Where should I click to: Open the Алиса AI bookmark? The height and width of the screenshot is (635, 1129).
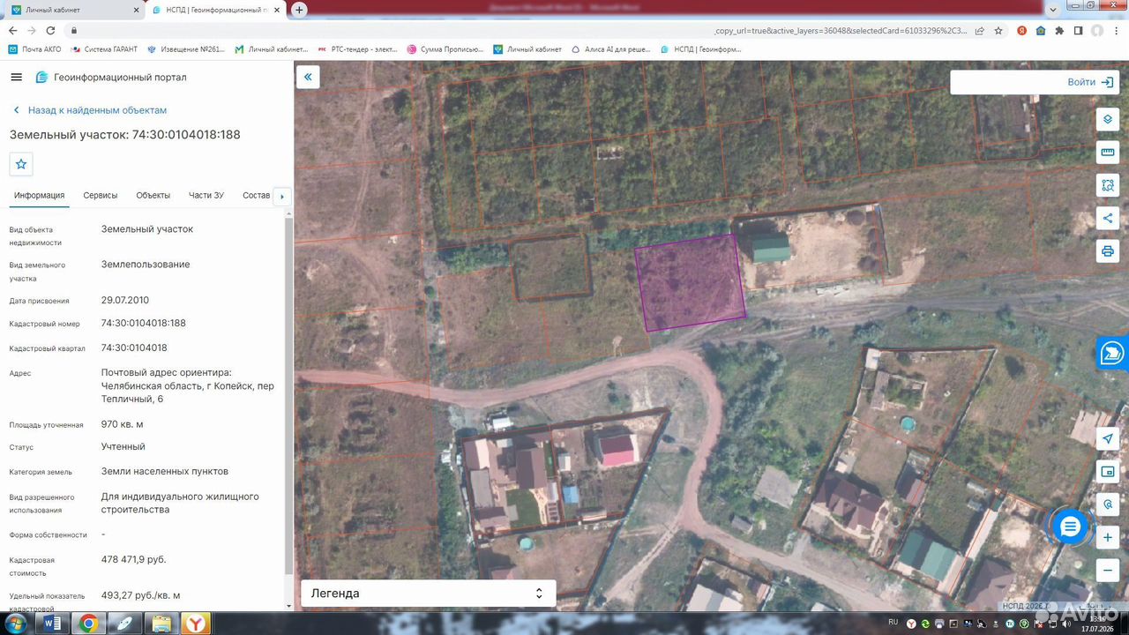pyautogui.click(x=611, y=49)
